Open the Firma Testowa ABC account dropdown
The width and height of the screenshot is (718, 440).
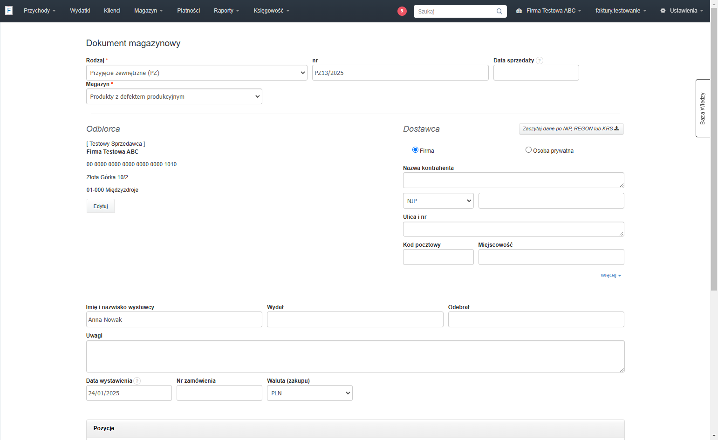pos(549,11)
